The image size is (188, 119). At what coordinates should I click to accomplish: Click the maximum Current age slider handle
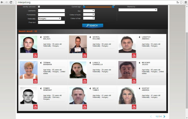point(113,7)
